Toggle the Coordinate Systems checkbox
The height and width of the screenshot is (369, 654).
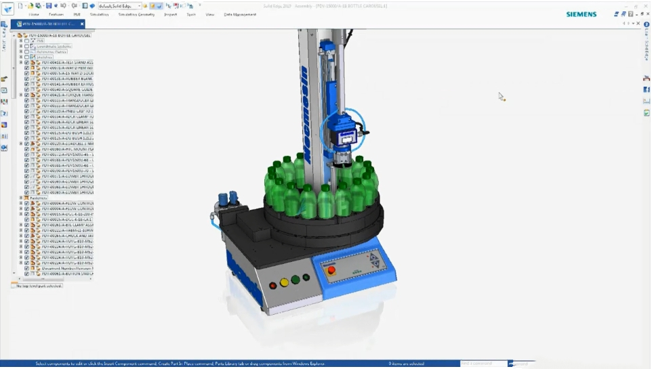click(x=27, y=46)
